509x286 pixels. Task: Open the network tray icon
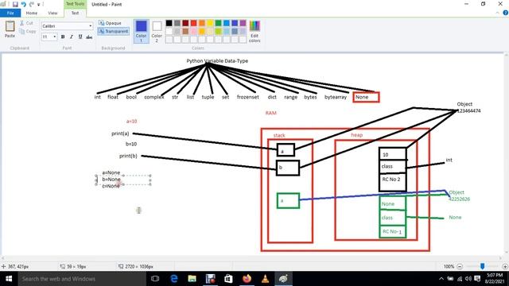tap(460, 279)
